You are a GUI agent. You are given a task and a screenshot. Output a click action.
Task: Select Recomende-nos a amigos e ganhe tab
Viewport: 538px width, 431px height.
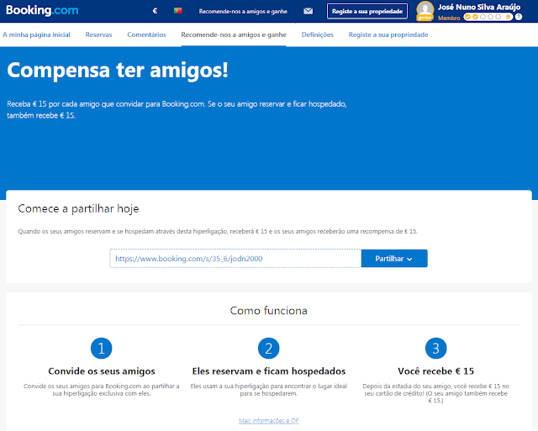click(234, 34)
